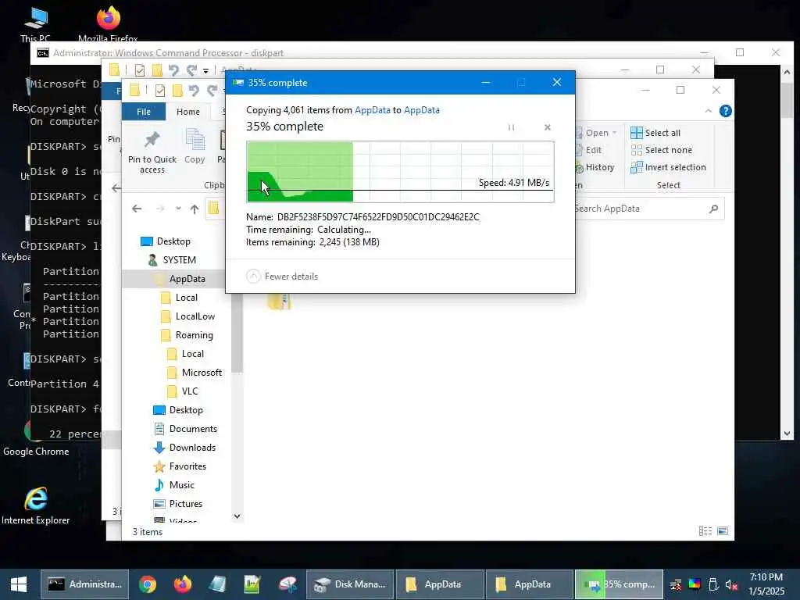Select Desktop root in navigation tree

(x=166, y=241)
